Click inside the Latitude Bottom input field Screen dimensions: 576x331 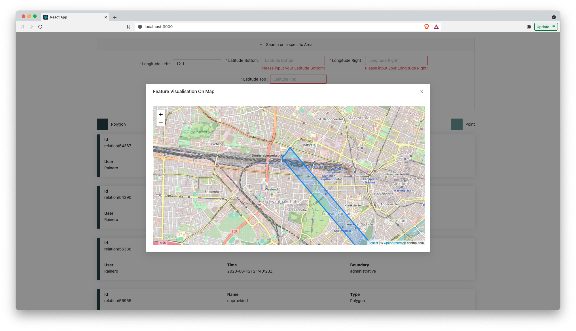(293, 60)
